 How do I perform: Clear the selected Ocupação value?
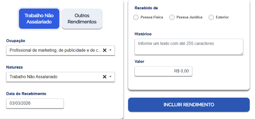tap(105, 51)
